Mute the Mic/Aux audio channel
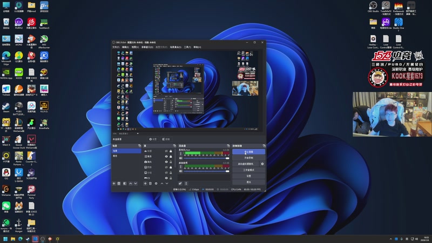432x243 pixels. 181,158
